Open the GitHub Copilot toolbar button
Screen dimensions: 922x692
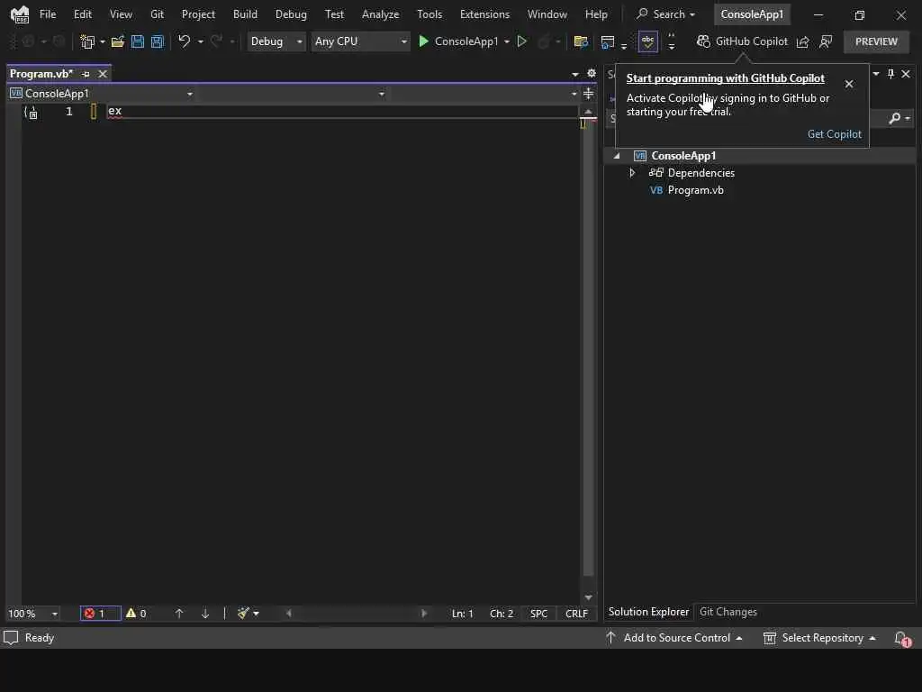[742, 41]
